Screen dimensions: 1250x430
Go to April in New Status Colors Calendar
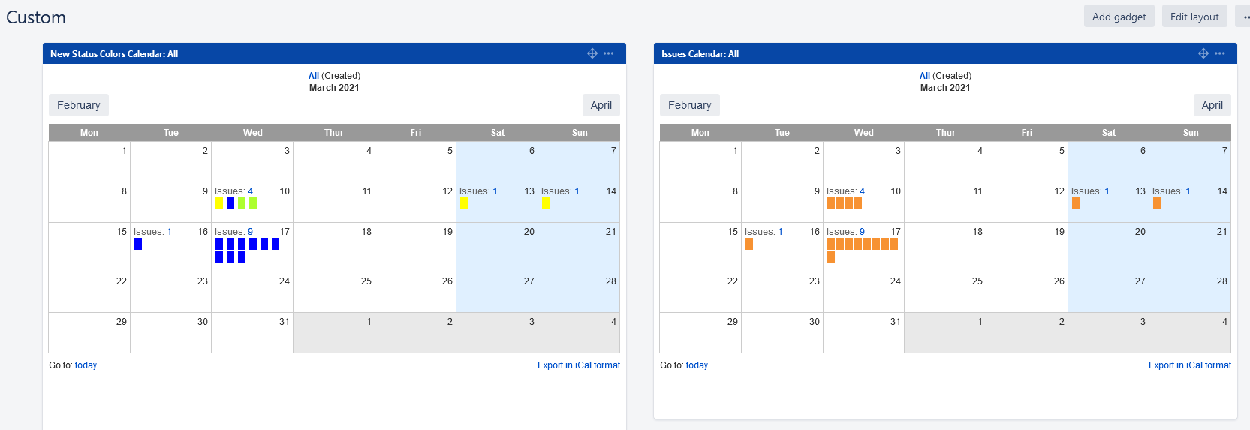tap(601, 105)
